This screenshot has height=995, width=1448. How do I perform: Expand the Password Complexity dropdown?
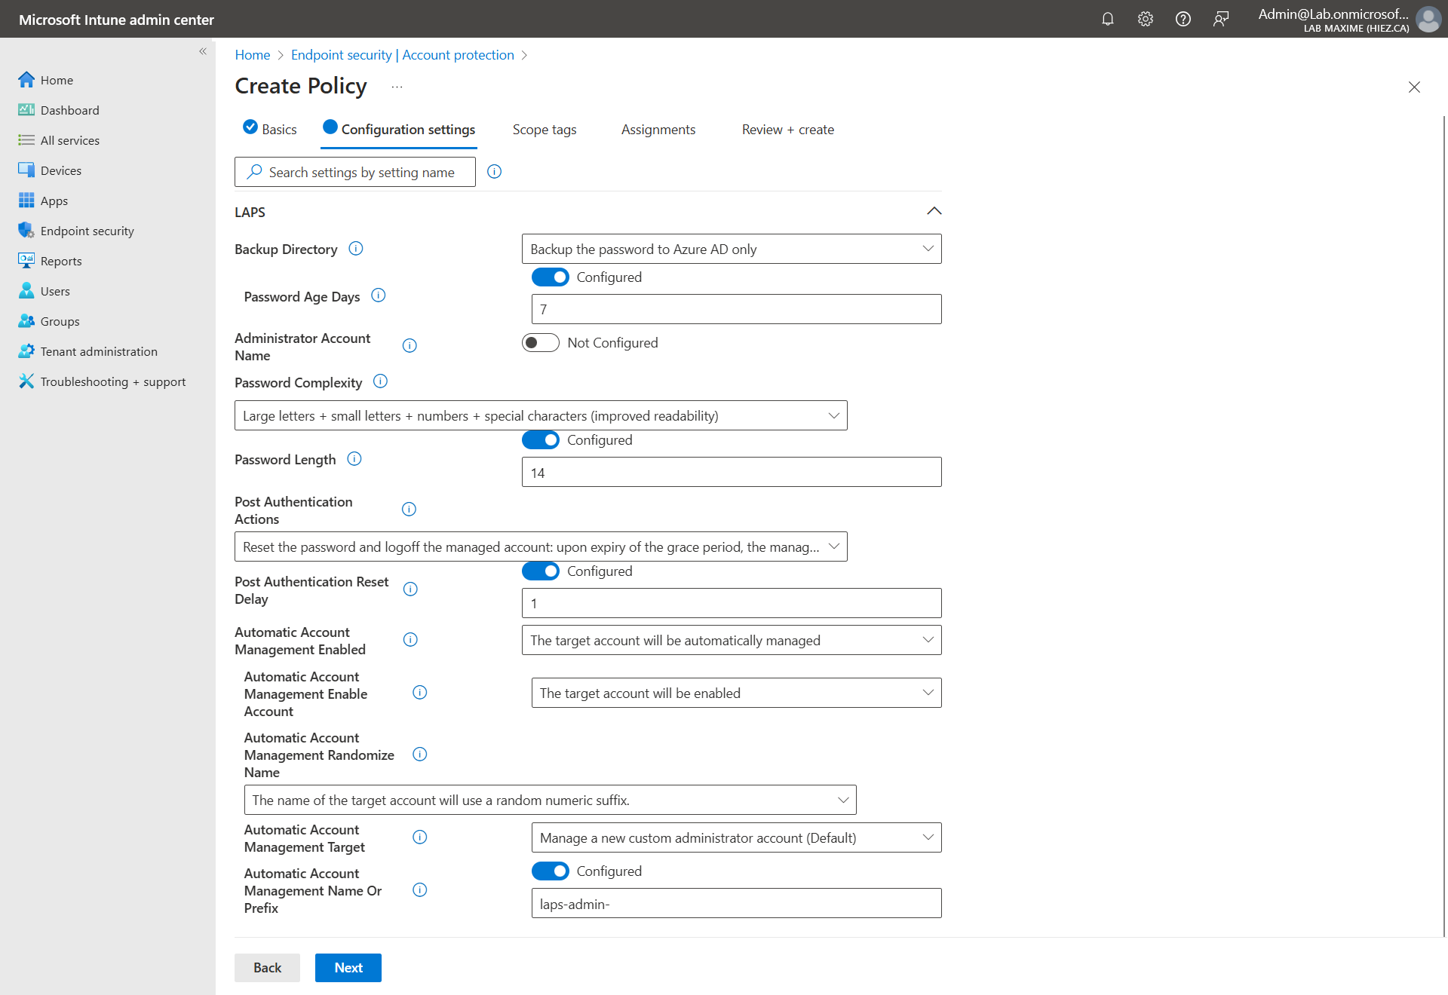[540, 415]
